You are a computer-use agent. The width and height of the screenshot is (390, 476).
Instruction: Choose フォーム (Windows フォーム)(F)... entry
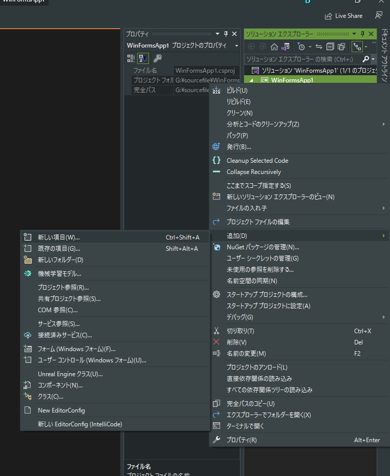pyautogui.click(x=115, y=349)
